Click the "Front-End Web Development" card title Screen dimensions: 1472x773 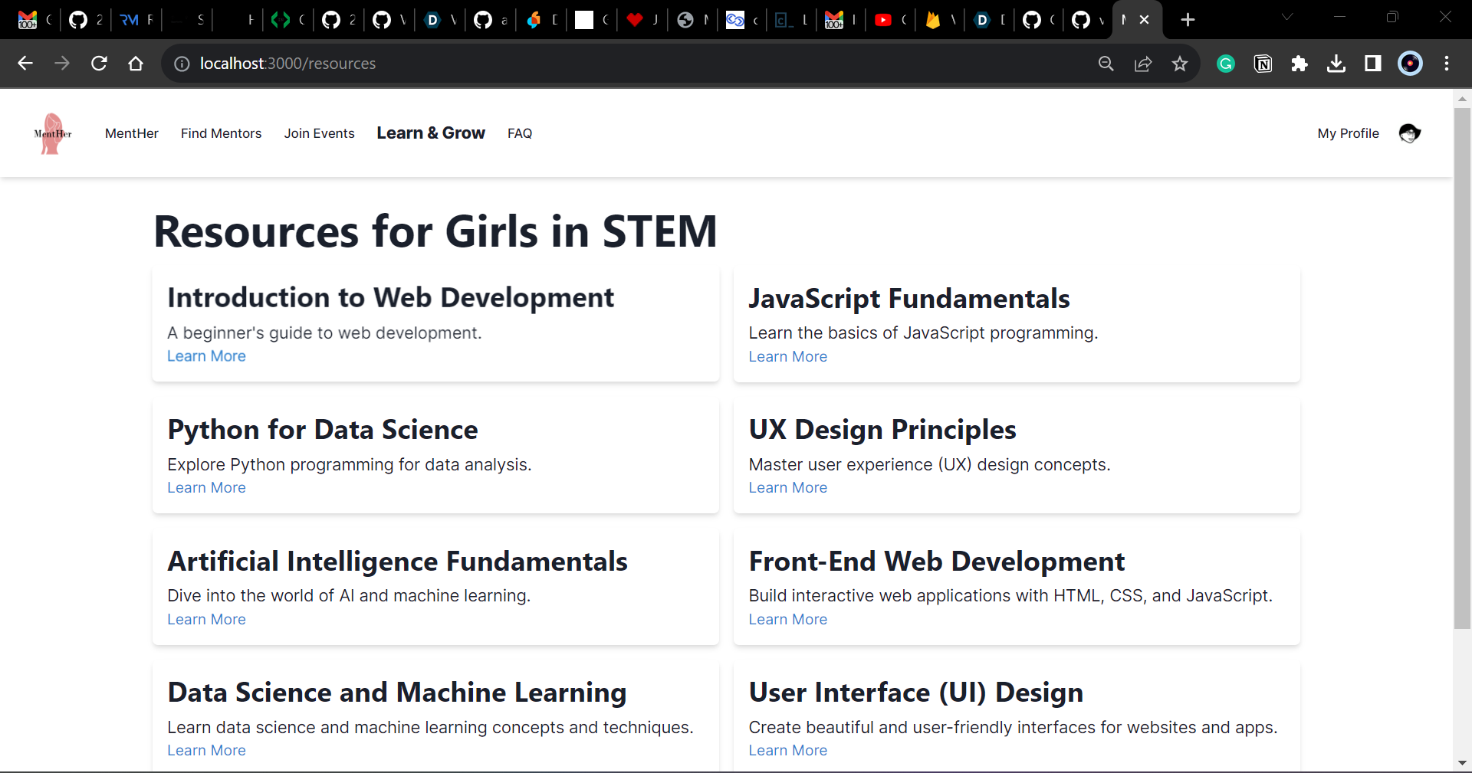937,562
